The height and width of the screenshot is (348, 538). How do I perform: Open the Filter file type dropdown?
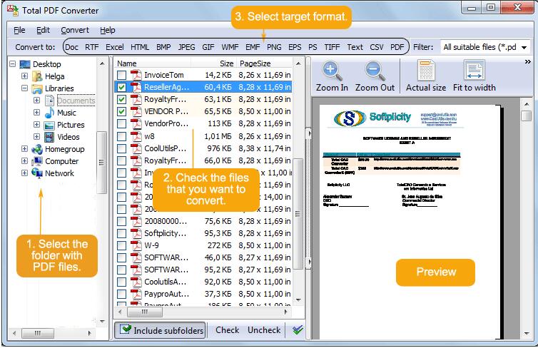click(x=524, y=47)
